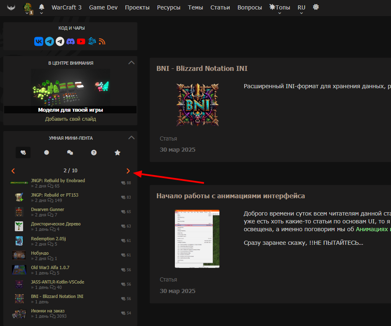391x326 pixels.
Task: Collapse the В центре внимания panel
Action: click(132, 63)
